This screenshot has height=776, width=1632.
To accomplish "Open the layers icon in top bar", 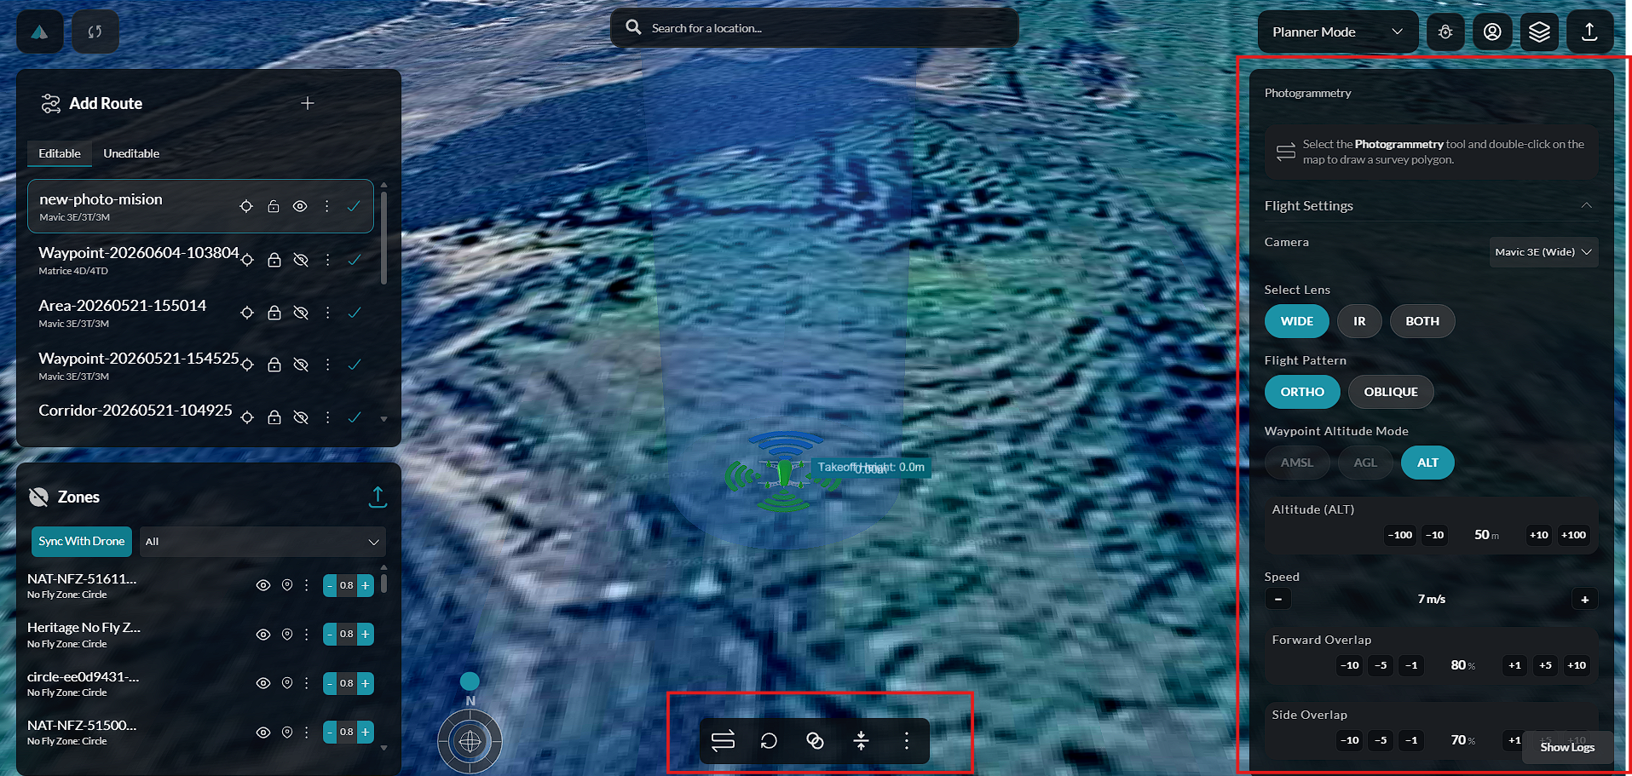I will pyautogui.click(x=1539, y=32).
